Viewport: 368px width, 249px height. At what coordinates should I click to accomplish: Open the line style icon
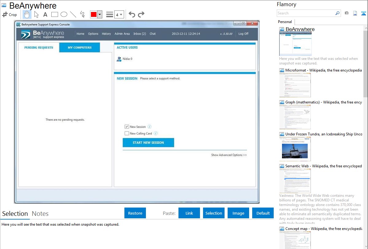coord(109,14)
